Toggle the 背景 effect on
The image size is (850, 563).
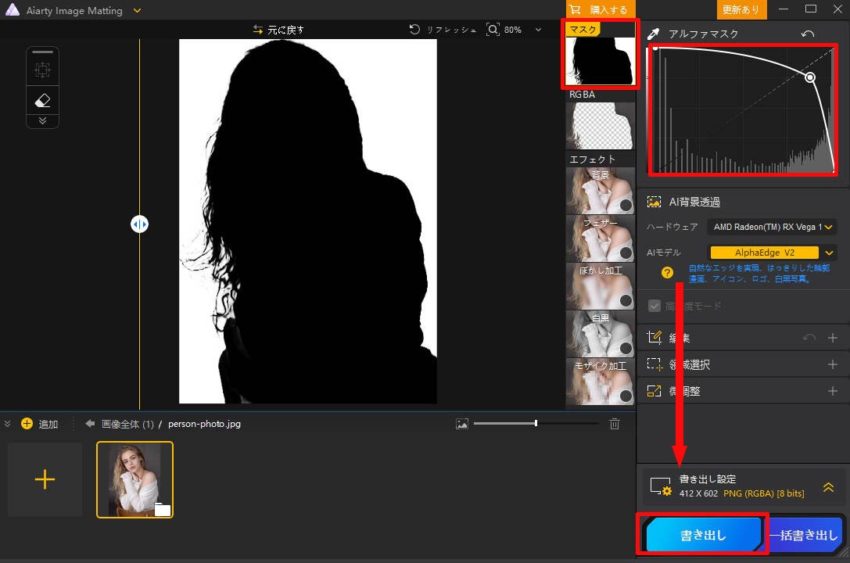(x=627, y=206)
